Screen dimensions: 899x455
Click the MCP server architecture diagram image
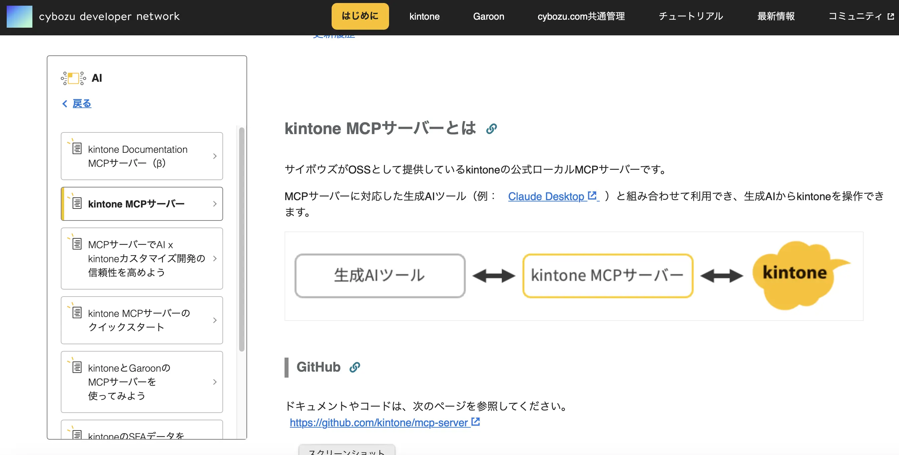574,276
